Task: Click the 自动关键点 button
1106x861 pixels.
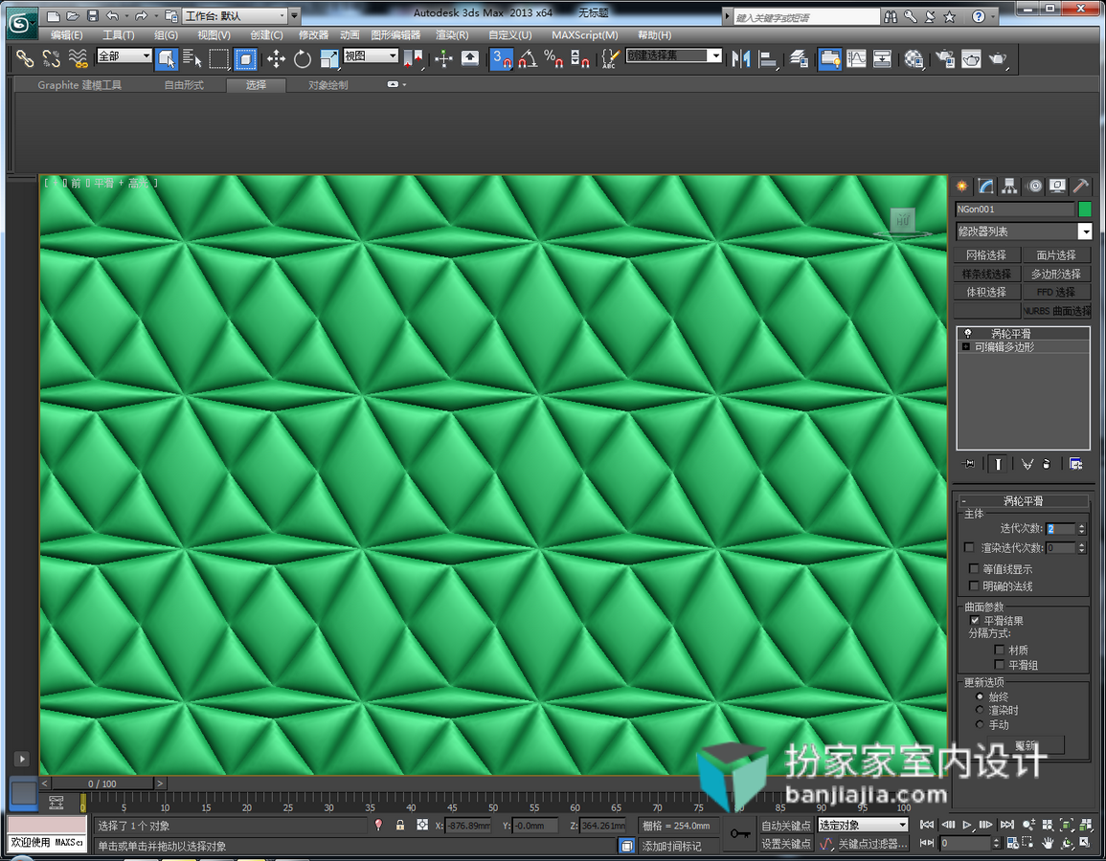Action: tap(786, 825)
